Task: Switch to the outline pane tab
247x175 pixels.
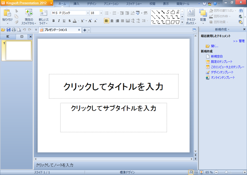Action: pos(8,37)
